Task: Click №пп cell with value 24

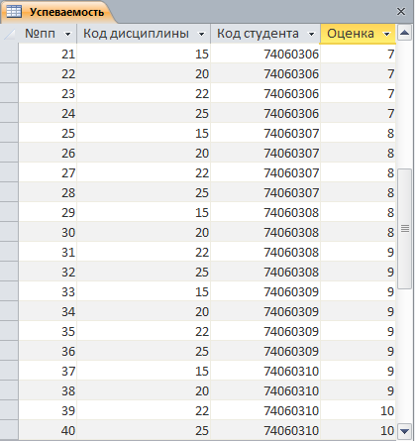Action: pyautogui.click(x=48, y=113)
